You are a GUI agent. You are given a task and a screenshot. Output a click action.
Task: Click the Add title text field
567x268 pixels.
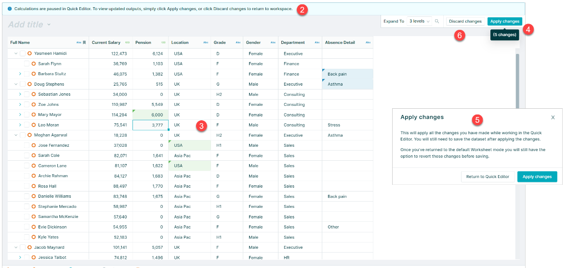(26, 25)
